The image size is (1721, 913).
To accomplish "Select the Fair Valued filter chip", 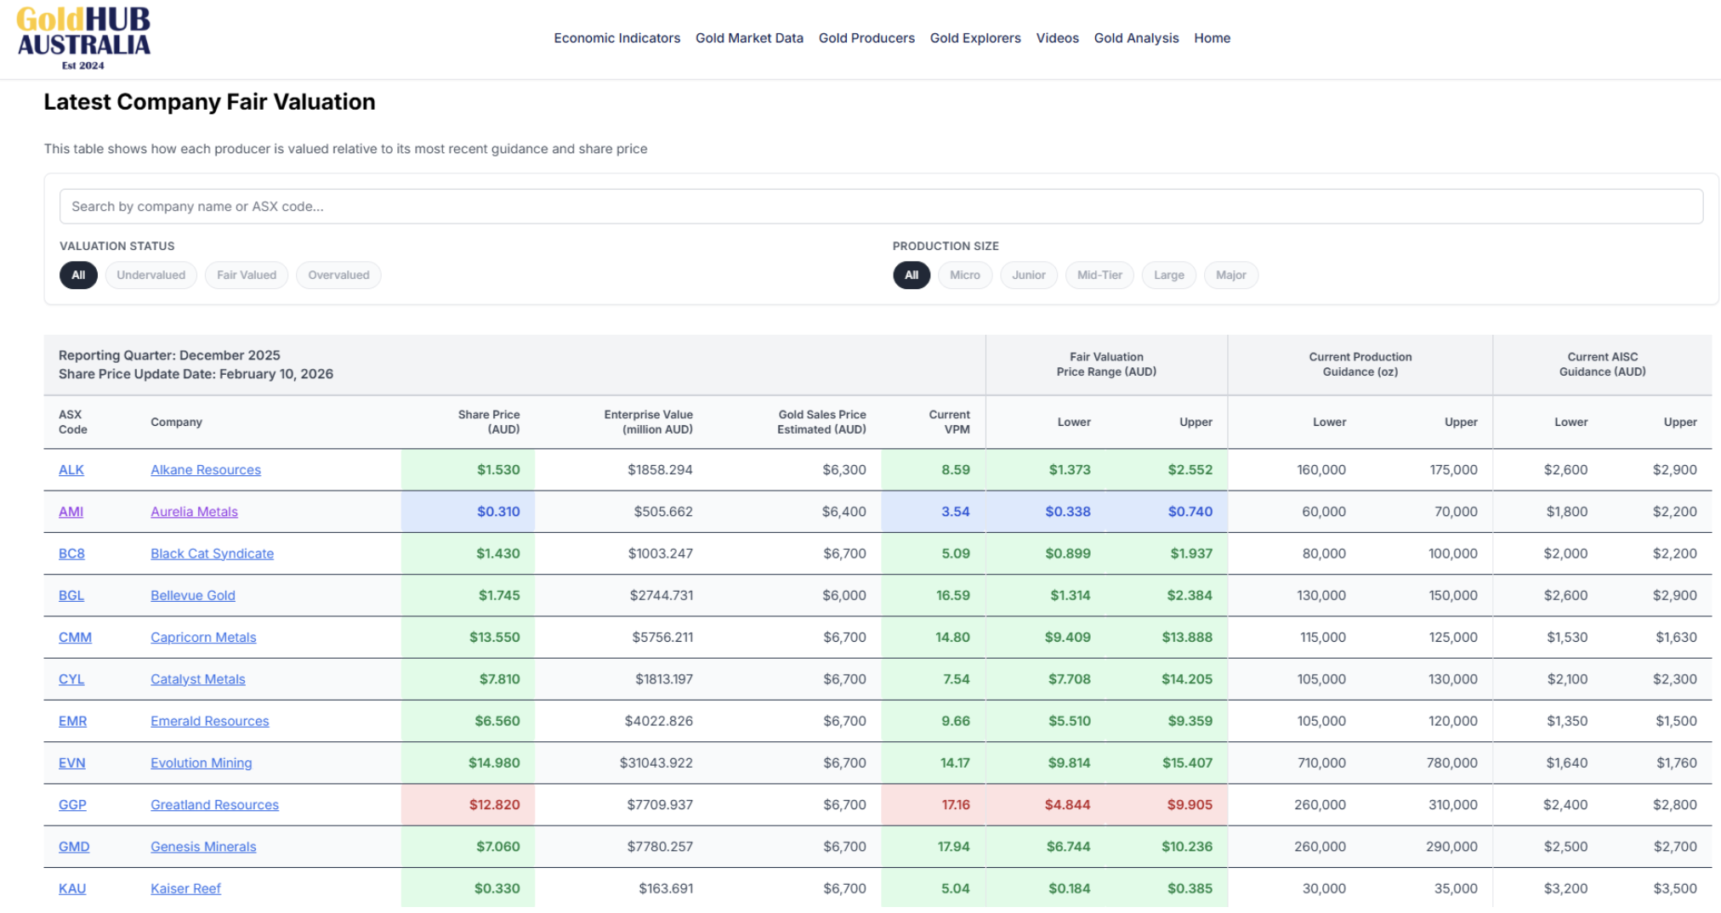I will [x=247, y=275].
